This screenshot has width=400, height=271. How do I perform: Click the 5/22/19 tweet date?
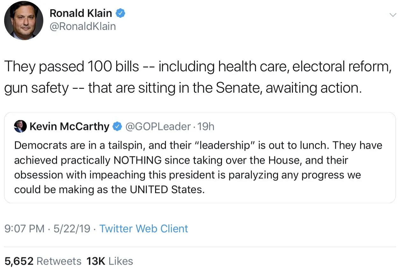coord(72,229)
